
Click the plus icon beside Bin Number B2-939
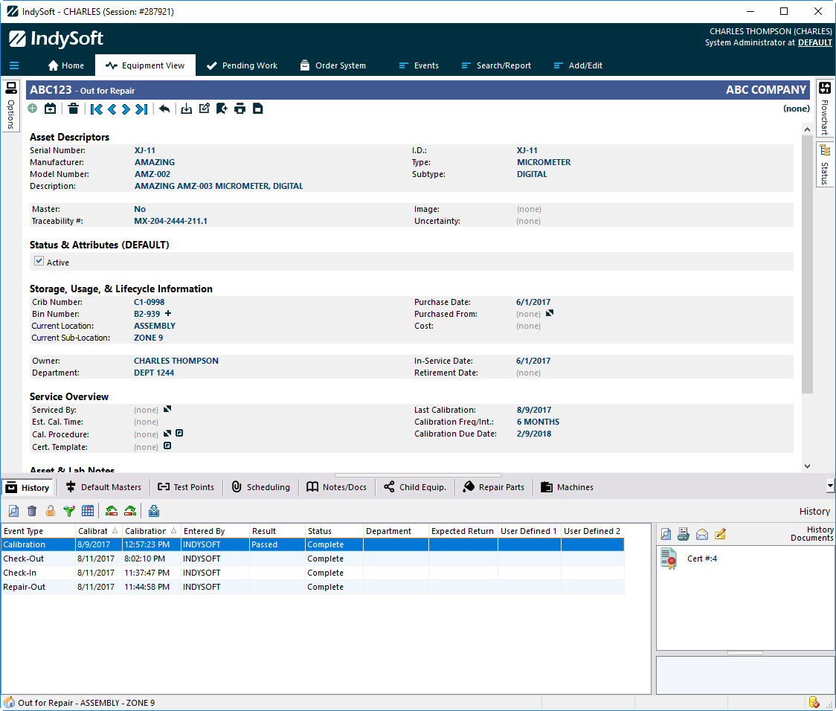click(x=168, y=313)
